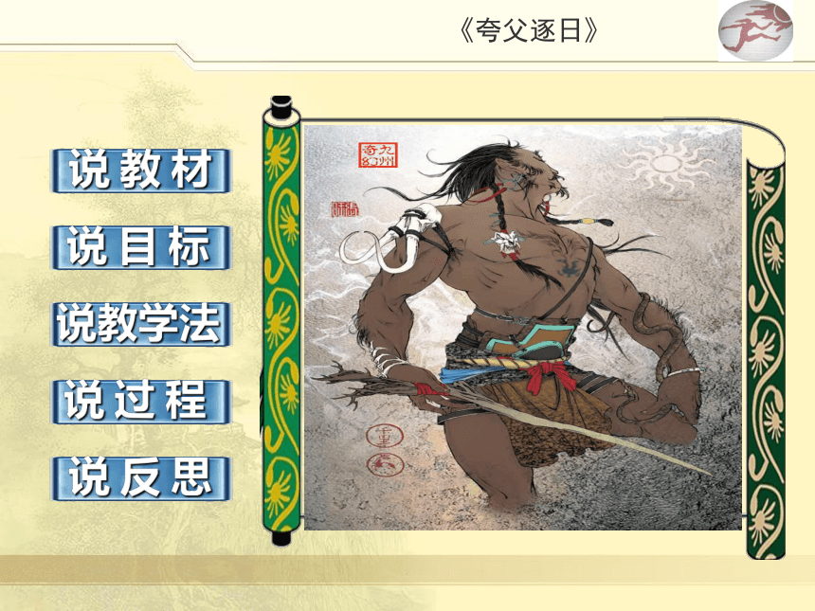Image resolution: width=815 pixels, height=611 pixels.
Task: Click the white sun emblem in the painting
Action: pos(667,164)
